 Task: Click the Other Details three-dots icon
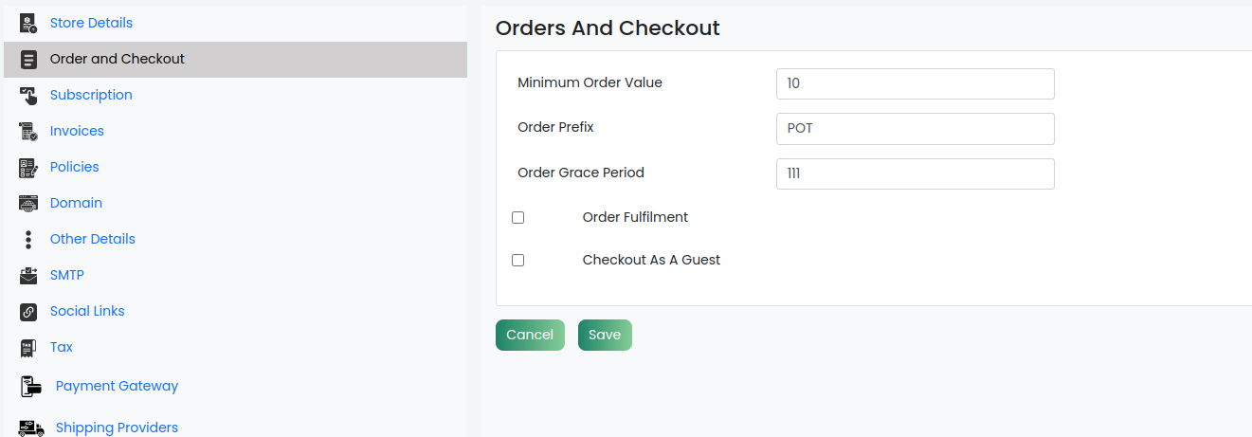[x=28, y=239]
